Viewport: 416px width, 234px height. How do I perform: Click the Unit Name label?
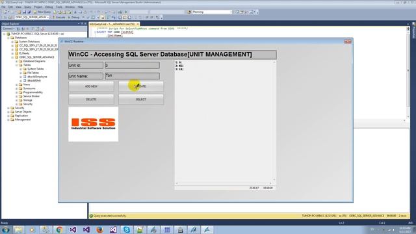tap(86, 76)
